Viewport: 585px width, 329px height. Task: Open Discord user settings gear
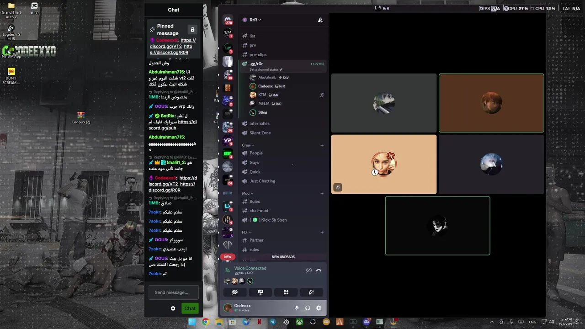click(319, 308)
